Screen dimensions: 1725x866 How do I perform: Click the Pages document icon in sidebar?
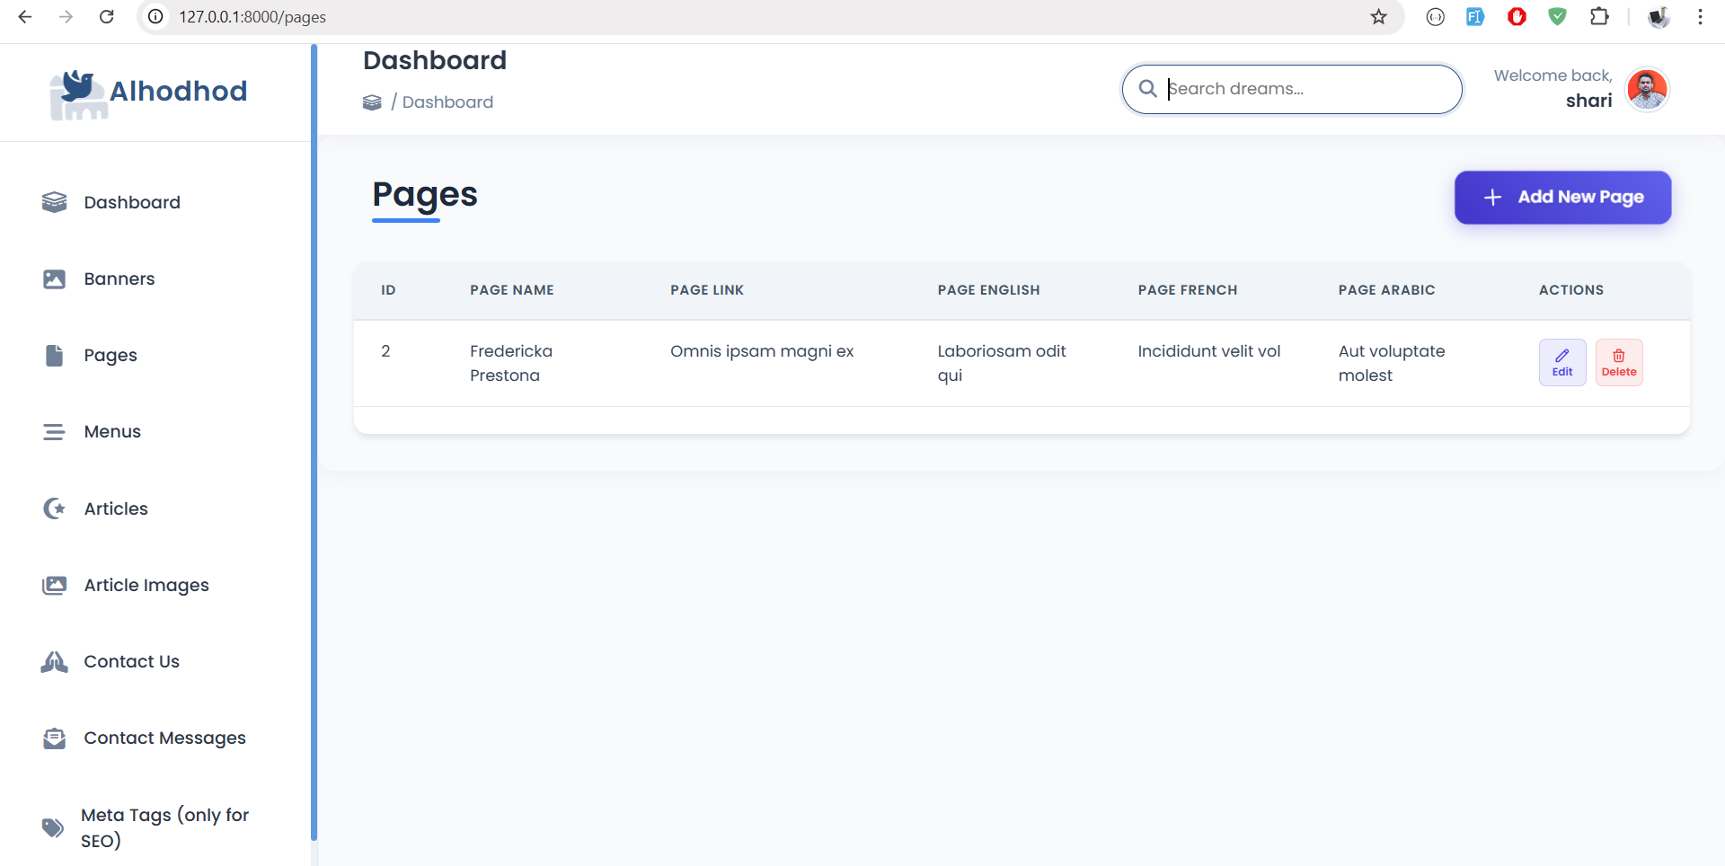tap(54, 356)
